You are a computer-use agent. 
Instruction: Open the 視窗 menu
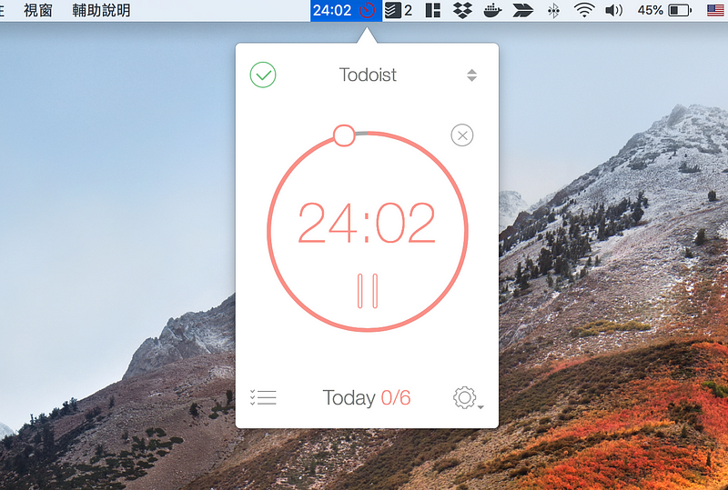37,10
